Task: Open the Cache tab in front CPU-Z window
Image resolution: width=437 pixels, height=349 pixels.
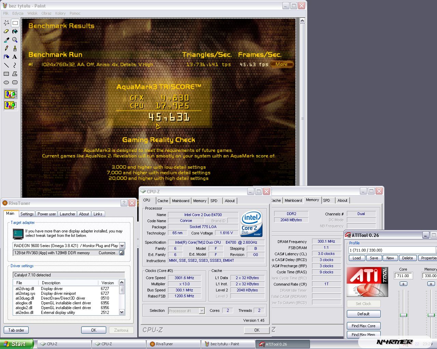Action: click(163, 201)
